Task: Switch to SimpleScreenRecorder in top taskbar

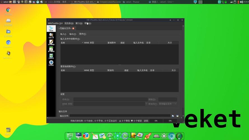Action: click(109, 2)
